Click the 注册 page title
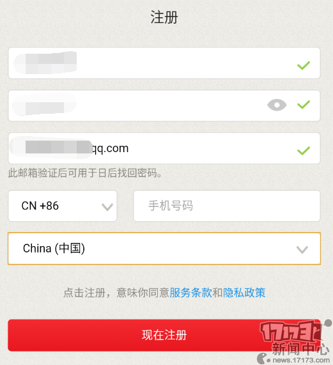This screenshot has height=365, width=333. coord(164,17)
